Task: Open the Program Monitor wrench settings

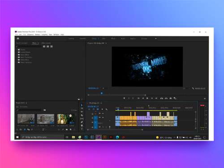Action: pos(193,88)
